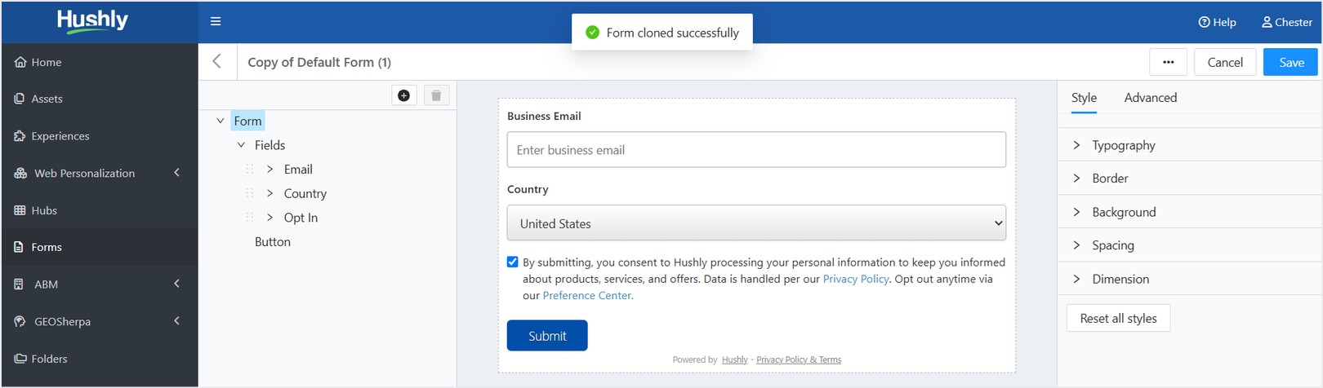Toggle the hamburger sidebar menu
The width and height of the screenshot is (1323, 388).
[x=216, y=21]
